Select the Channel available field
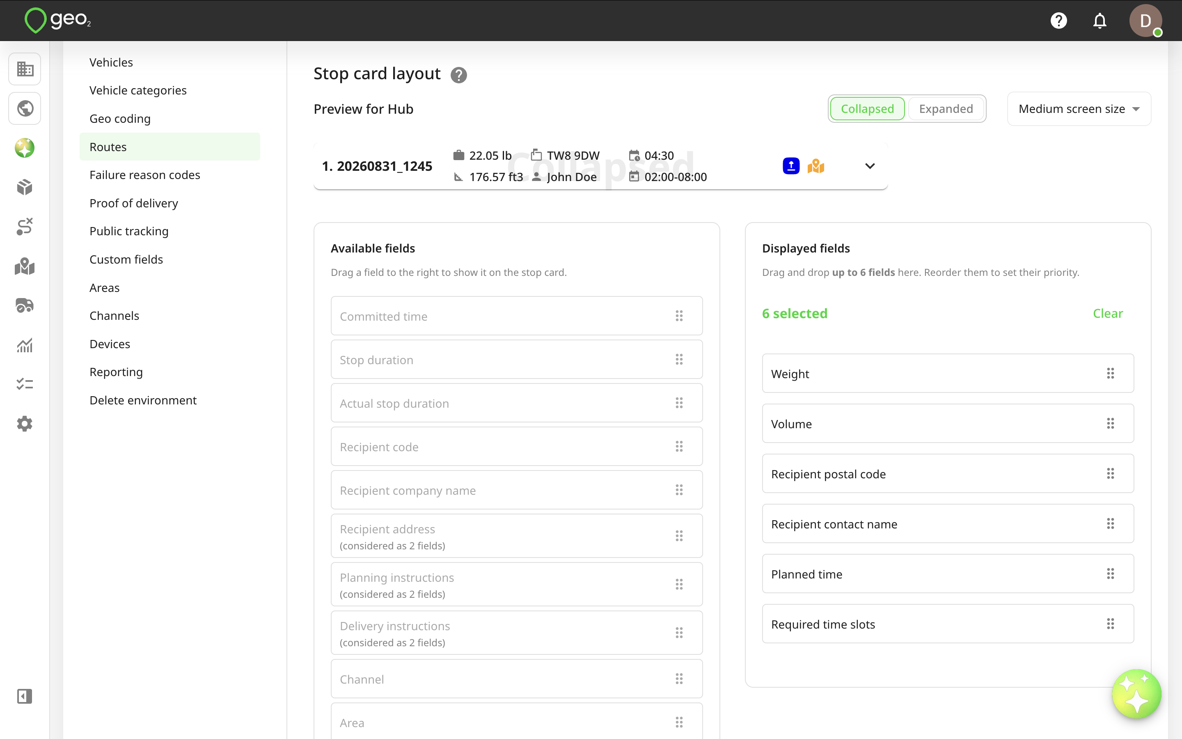The width and height of the screenshot is (1182, 739). tap(517, 679)
